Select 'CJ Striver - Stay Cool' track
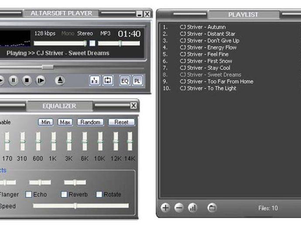 (x=205, y=68)
